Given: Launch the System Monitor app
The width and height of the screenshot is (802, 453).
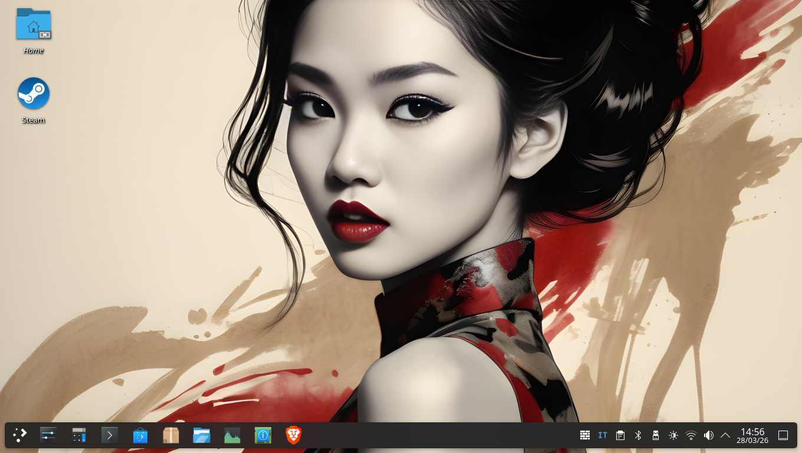Looking at the screenshot, I should coord(232,435).
